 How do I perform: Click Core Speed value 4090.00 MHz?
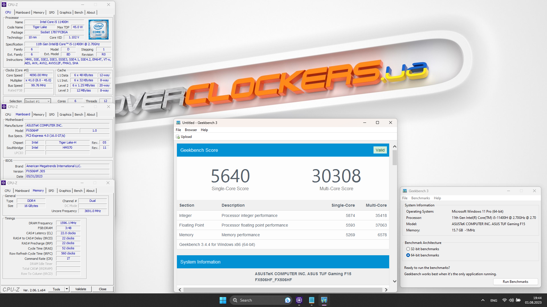38,75
